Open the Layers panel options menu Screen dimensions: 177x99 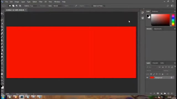pyautogui.click(x=175, y=63)
